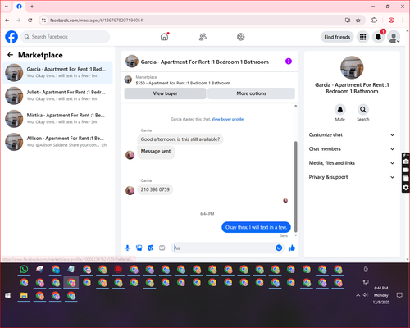Expand the Chat members section
Screen dimensions: 410x328
pos(352,149)
